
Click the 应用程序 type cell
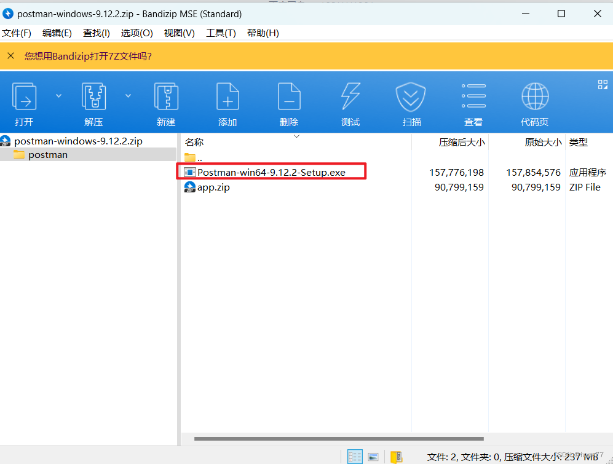click(x=588, y=173)
